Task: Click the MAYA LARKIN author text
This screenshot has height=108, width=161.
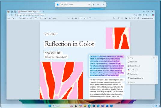Action: (50, 34)
